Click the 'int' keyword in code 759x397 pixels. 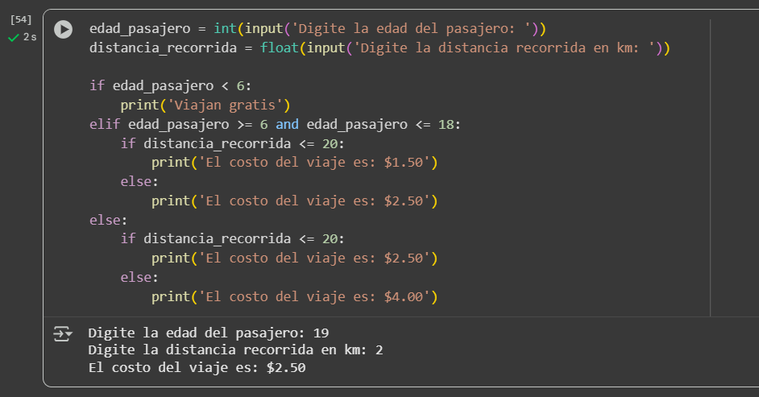click(225, 28)
